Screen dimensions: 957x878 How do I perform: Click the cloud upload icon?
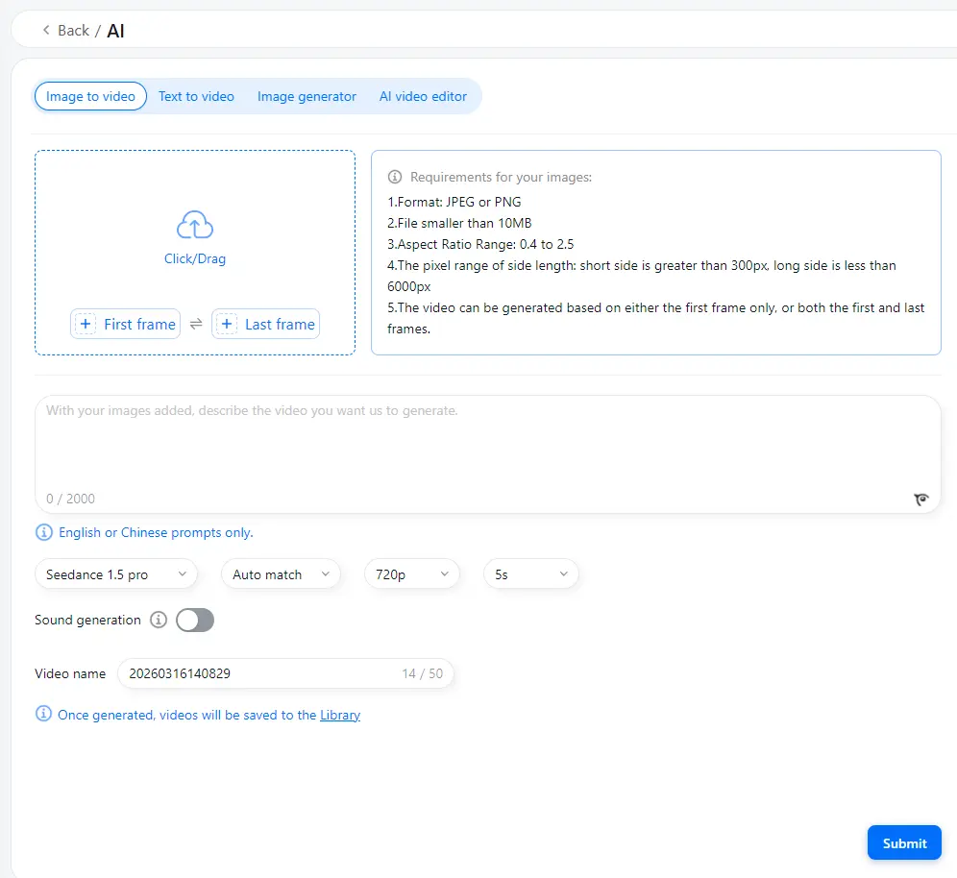click(x=195, y=223)
